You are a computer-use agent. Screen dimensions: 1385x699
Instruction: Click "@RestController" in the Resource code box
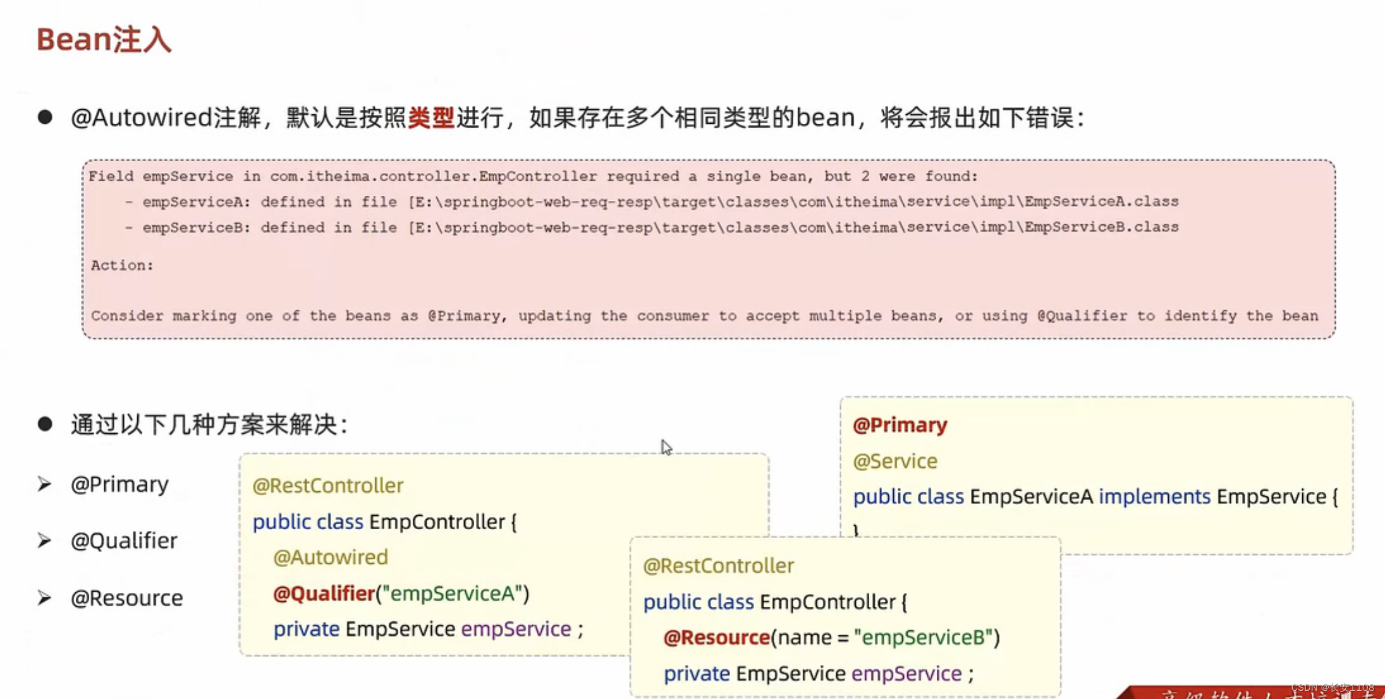click(x=718, y=566)
